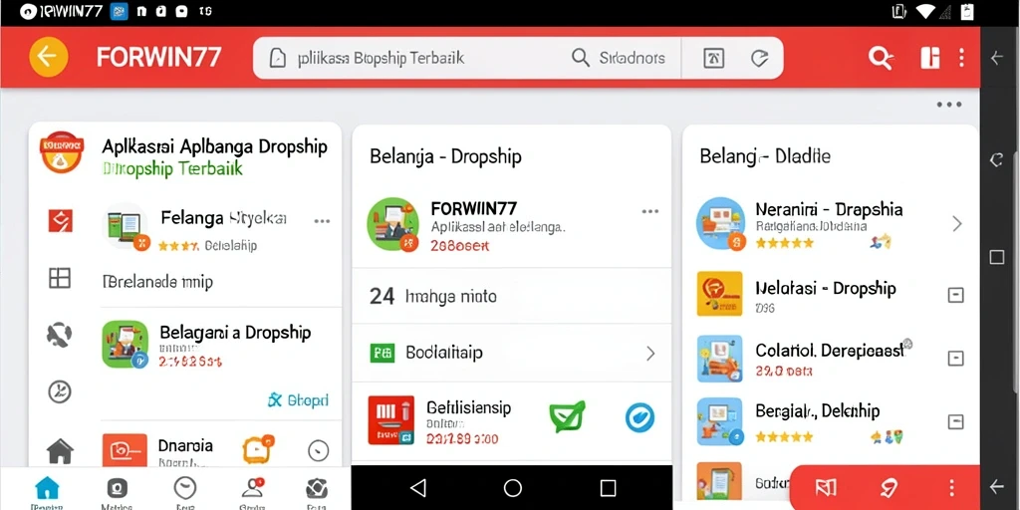Select the red tag icon in left sidebar
1020x510 pixels.
61,221
